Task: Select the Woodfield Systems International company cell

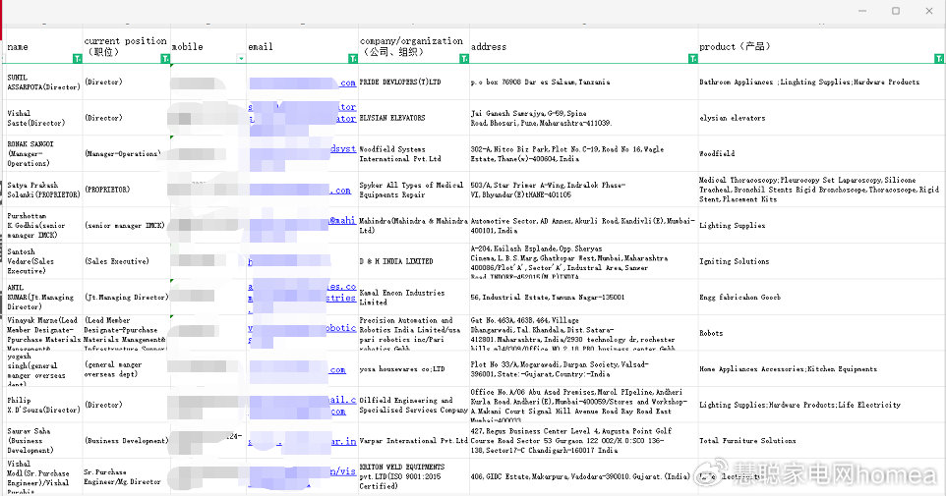Action: tap(414, 153)
